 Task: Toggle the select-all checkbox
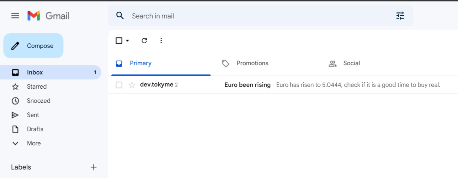click(x=119, y=40)
